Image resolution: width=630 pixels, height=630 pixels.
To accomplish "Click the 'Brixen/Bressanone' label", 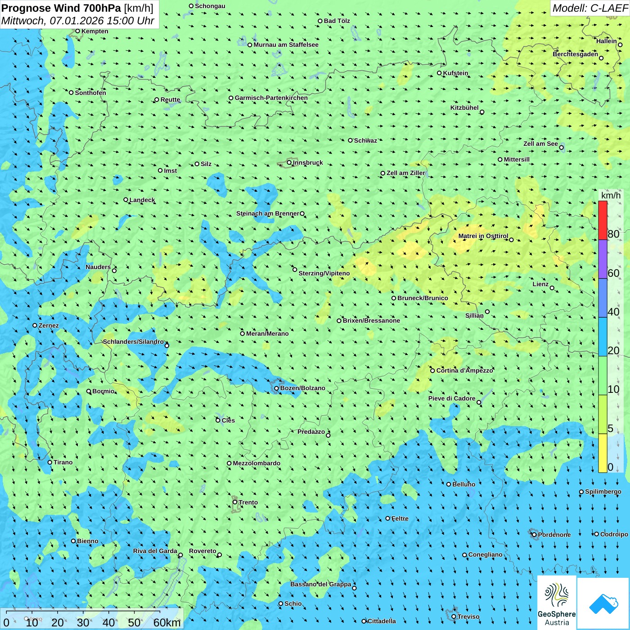I will 372,320.
